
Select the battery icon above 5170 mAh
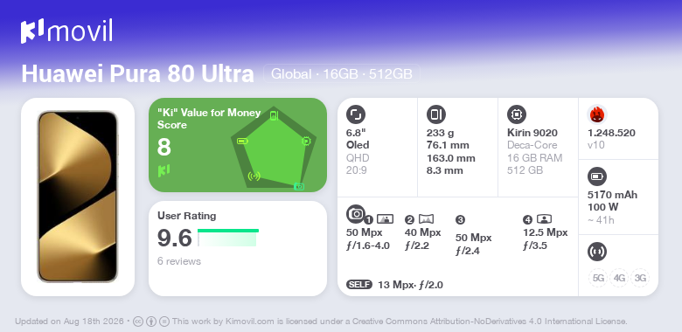(x=597, y=176)
